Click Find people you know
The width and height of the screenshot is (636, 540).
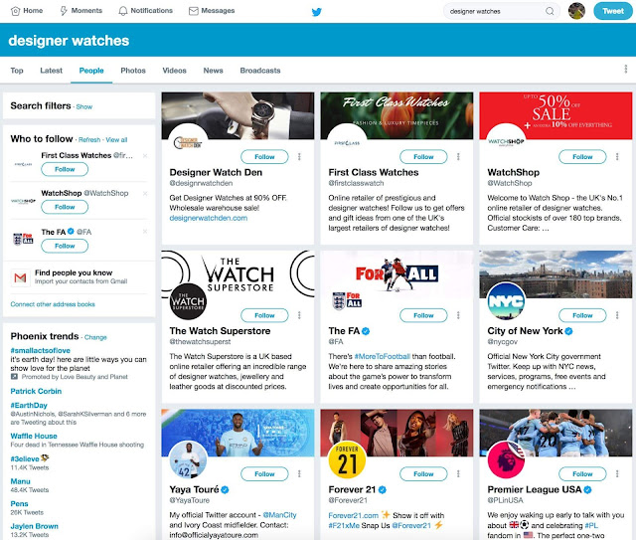74,272
